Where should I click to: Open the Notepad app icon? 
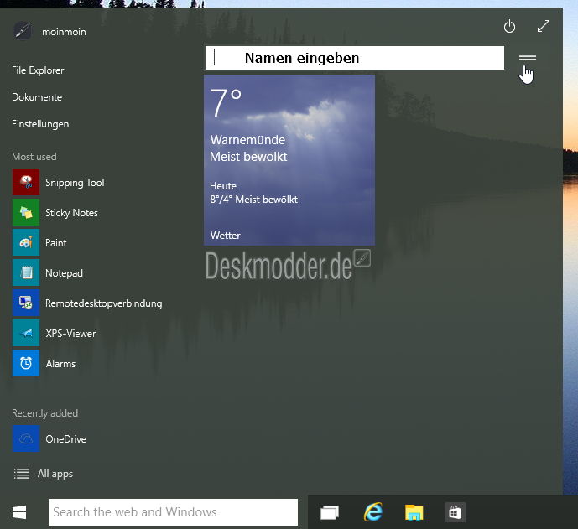pyautogui.click(x=26, y=272)
